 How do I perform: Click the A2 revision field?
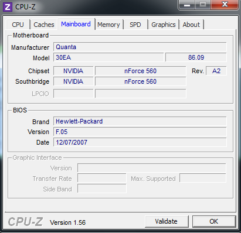[216, 71]
